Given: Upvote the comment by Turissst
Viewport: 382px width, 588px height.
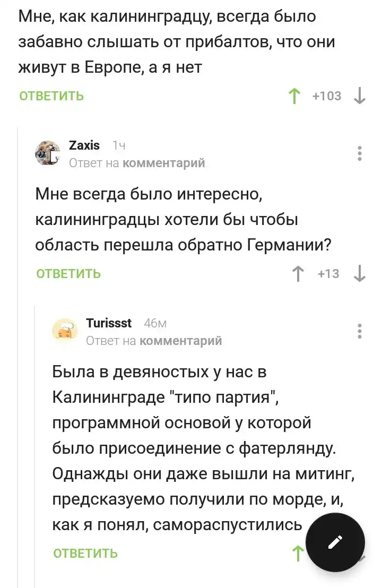Looking at the screenshot, I should (x=298, y=553).
